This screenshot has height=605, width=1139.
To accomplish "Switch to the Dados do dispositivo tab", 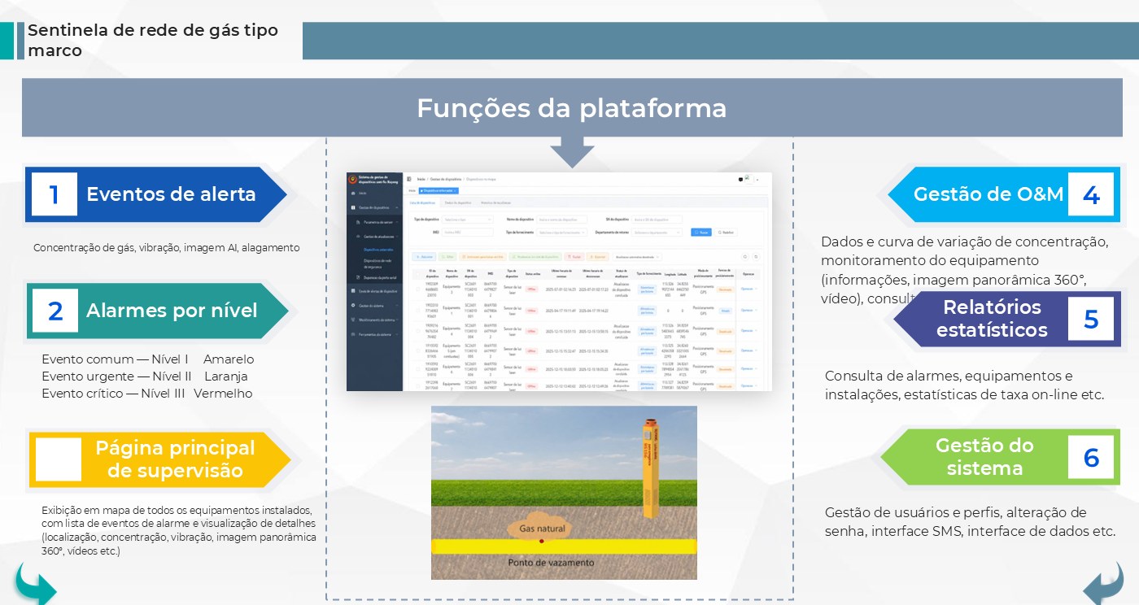I will coord(458,202).
